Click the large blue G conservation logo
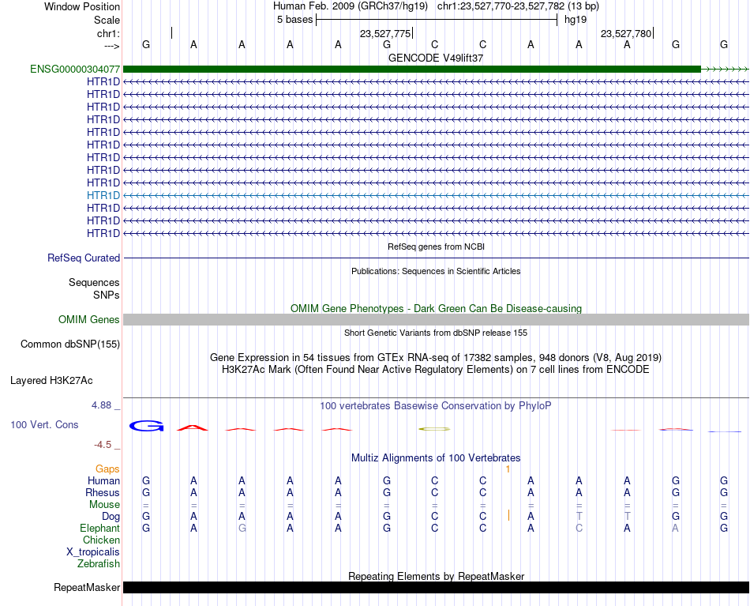Viewport: 750px width, 606px height. click(x=146, y=426)
